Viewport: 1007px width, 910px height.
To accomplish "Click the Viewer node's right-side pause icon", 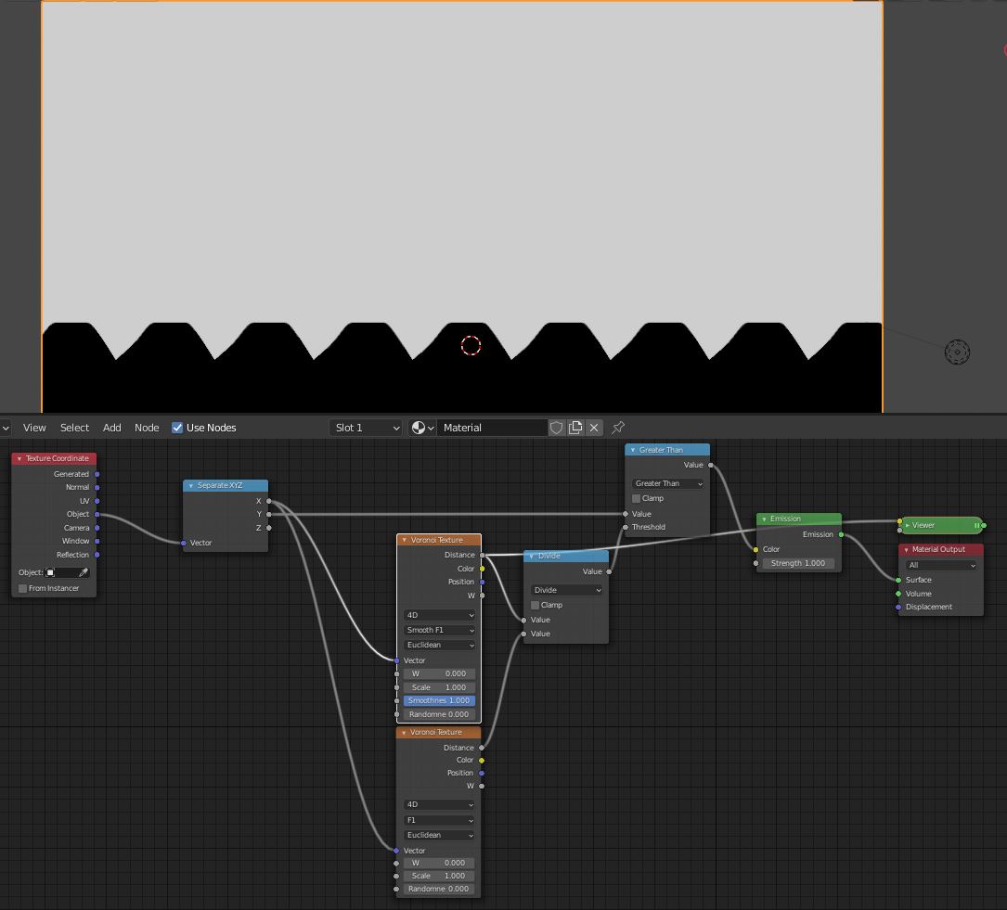I will [x=976, y=526].
